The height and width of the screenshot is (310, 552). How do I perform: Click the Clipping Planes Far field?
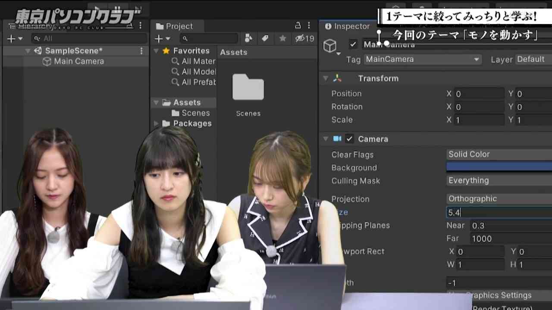point(511,239)
